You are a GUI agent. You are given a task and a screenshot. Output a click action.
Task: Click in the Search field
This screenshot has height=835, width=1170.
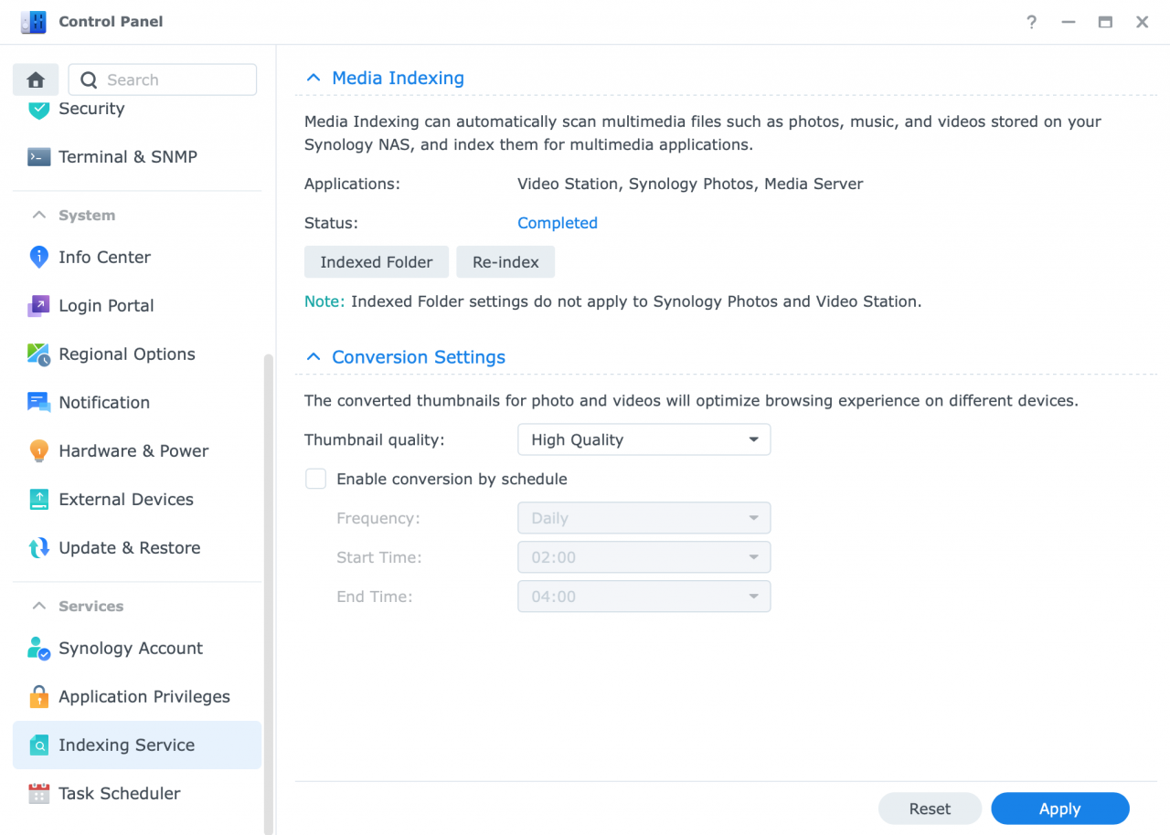pos(163,79)
